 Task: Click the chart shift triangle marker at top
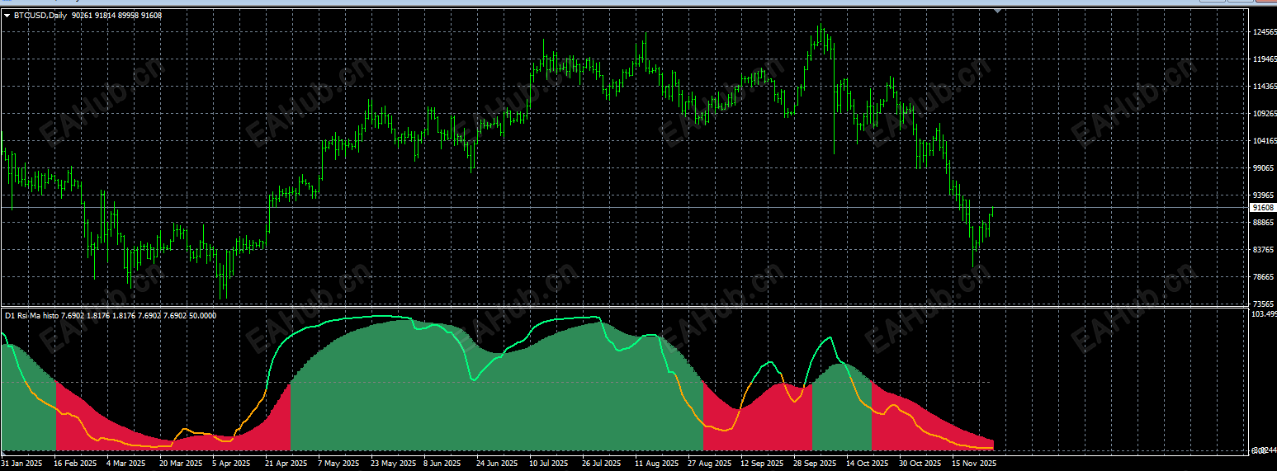[999, 12]
